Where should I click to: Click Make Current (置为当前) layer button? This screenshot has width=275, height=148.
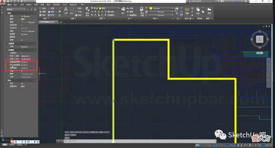(109, 12)
